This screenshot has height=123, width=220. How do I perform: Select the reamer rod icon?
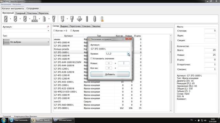(87, 19)
